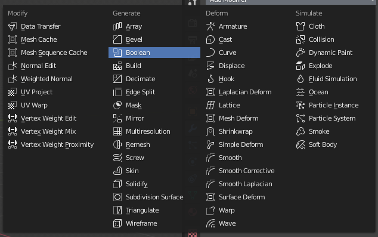Click the Wave modifier icon
The width and height of the screenshot is (378, 237).
pyautogui.click(x=210, y=223)
